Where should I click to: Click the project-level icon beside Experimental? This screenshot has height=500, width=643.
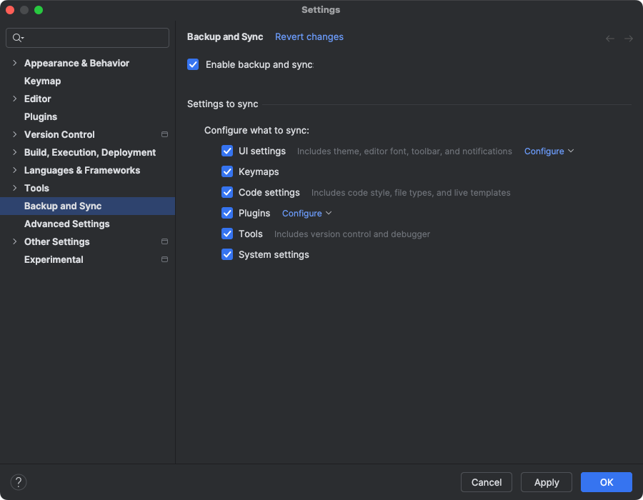coord(164,259)
